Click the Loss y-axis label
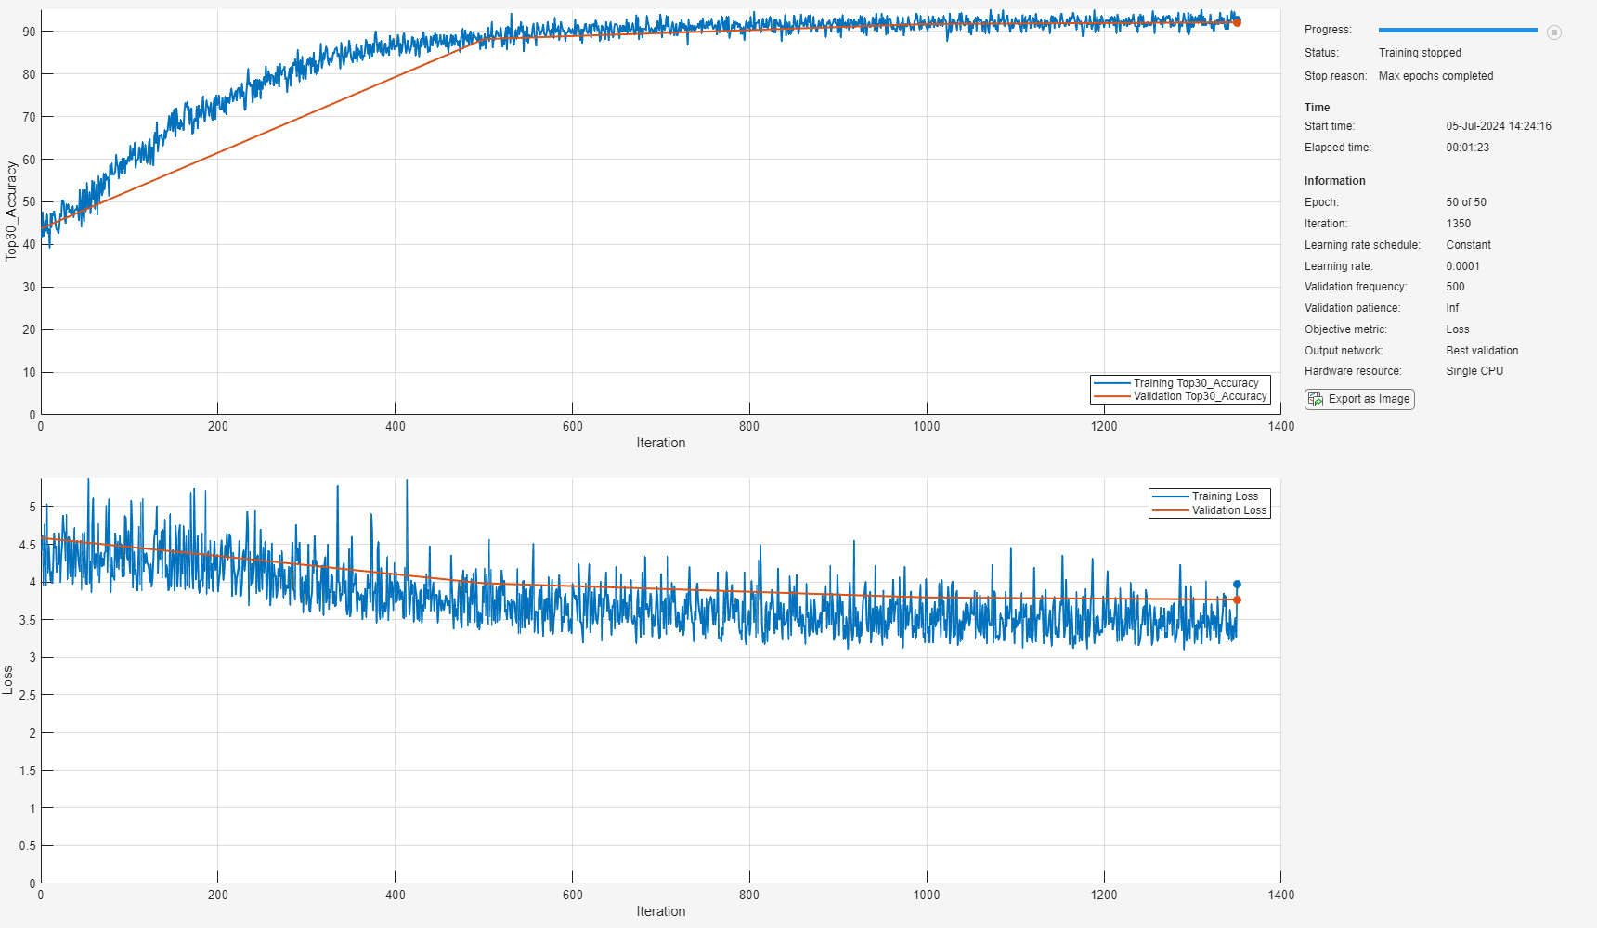Image resolution: width=1597 pixels, height=928 pixels. coord(8,679)
